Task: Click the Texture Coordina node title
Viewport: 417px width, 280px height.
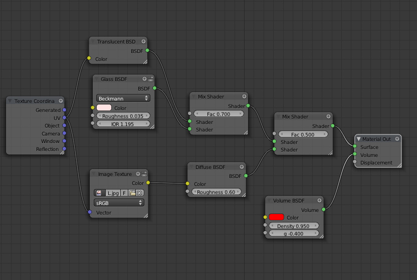Action: coord(34,101)
